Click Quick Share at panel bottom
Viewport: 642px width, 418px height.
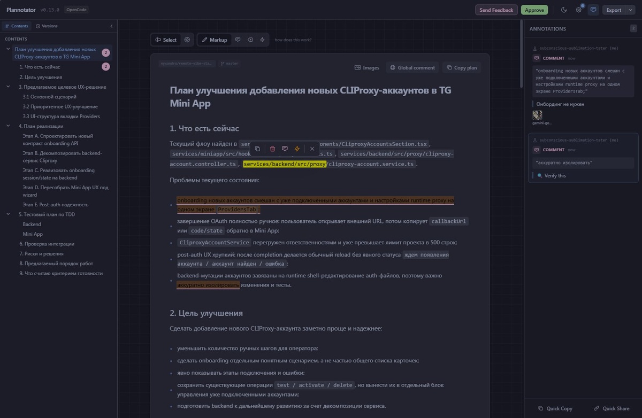[x=612, y=408]
